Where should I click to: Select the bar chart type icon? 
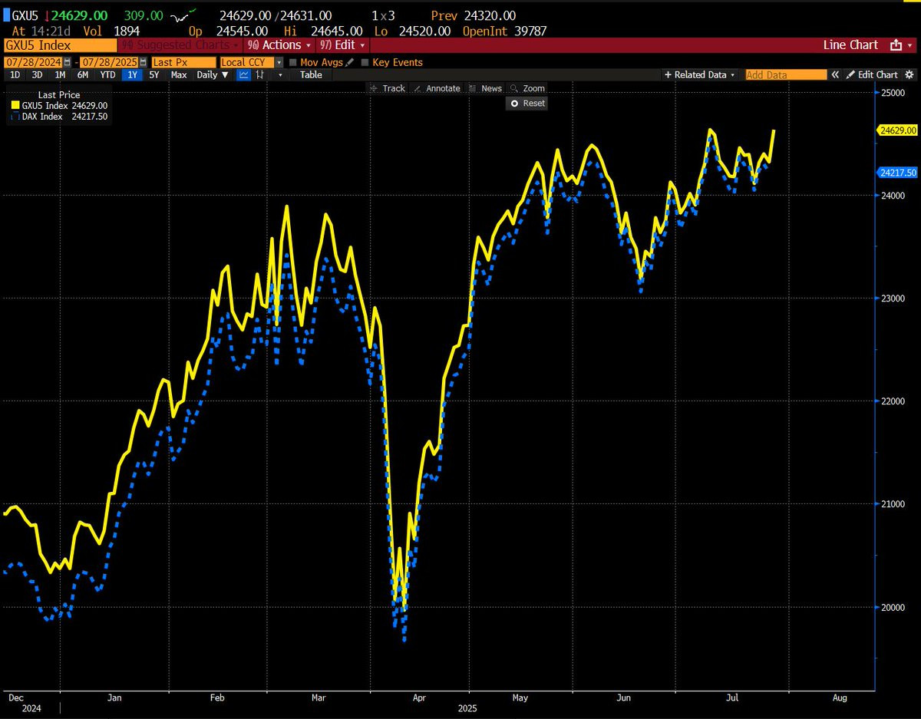(260, 74)
